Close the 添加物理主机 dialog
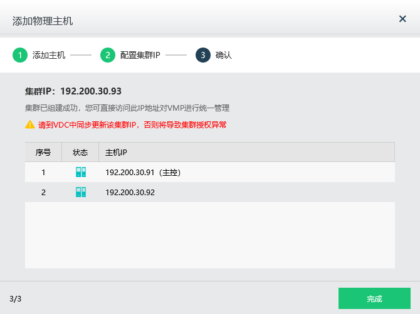The width and height of the screenshot is (420, 314). click(x=402, y=19)
